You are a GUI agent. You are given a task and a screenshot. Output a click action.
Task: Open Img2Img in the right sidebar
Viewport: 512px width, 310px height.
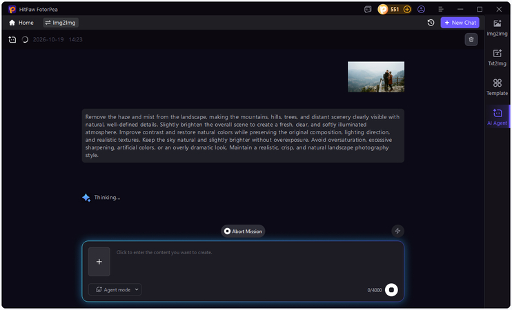497,28
